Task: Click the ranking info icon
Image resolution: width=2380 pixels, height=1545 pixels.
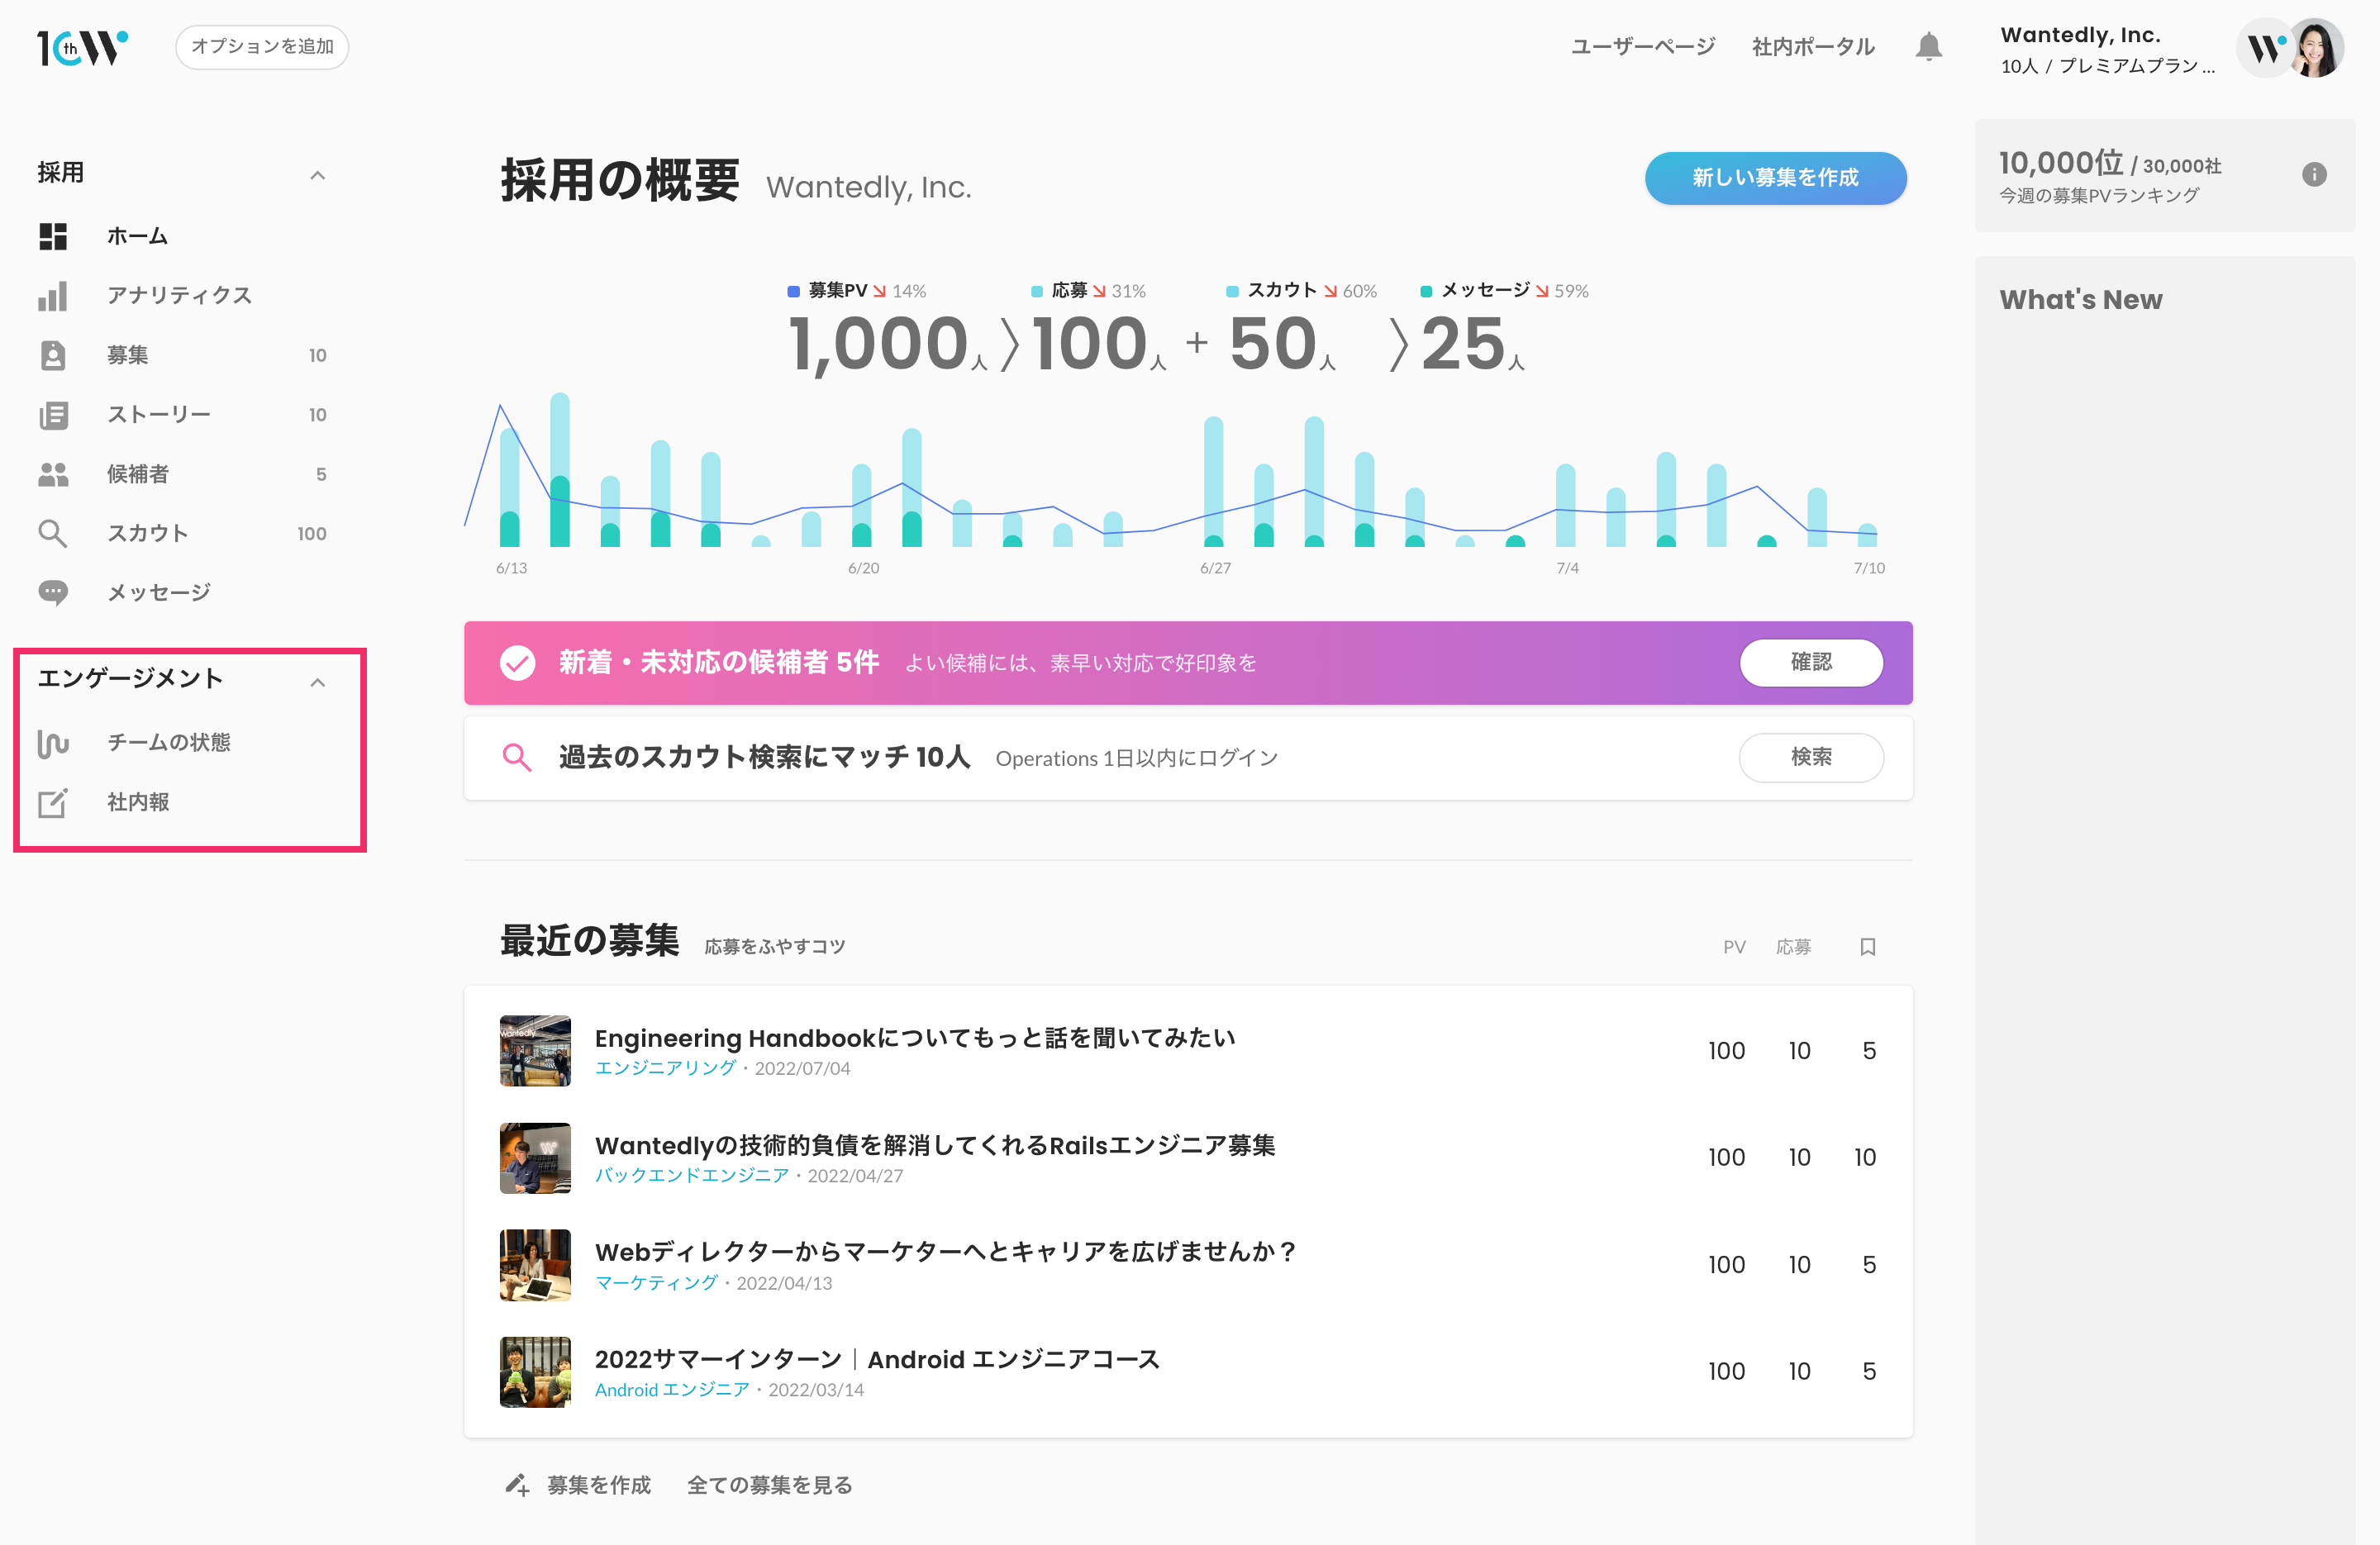Action: (x=2314, y=175)
